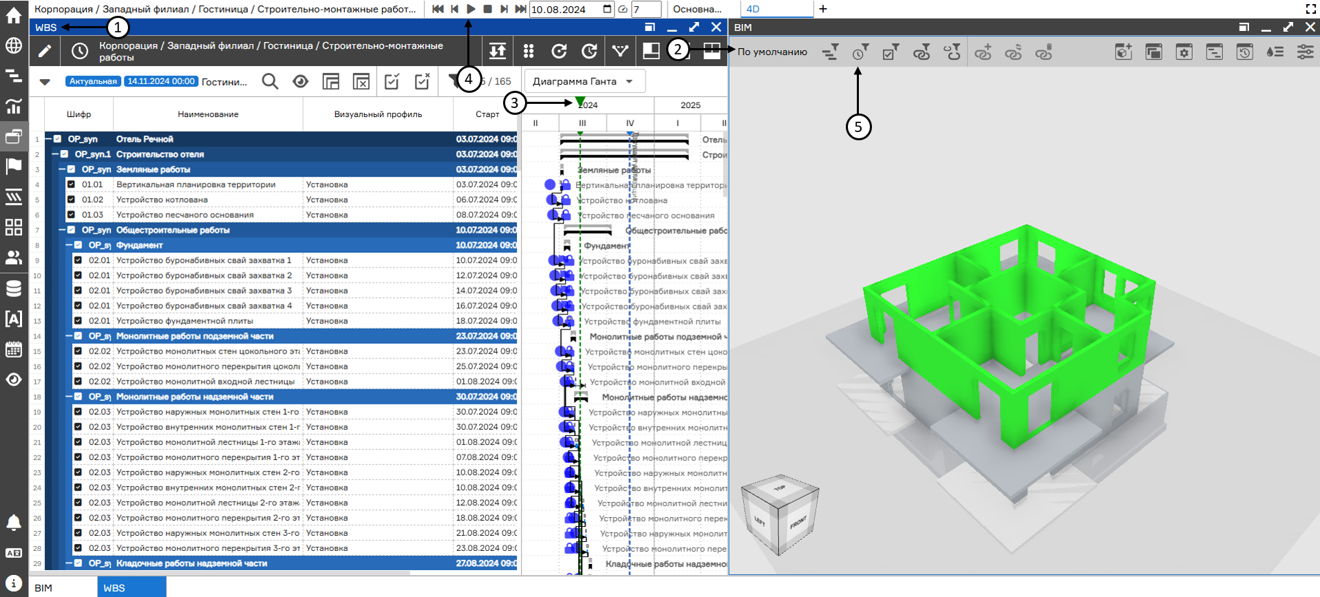Collapse Монолитные работы подземной части group
The image size is (1320, 597).
[x=69, y=336]
